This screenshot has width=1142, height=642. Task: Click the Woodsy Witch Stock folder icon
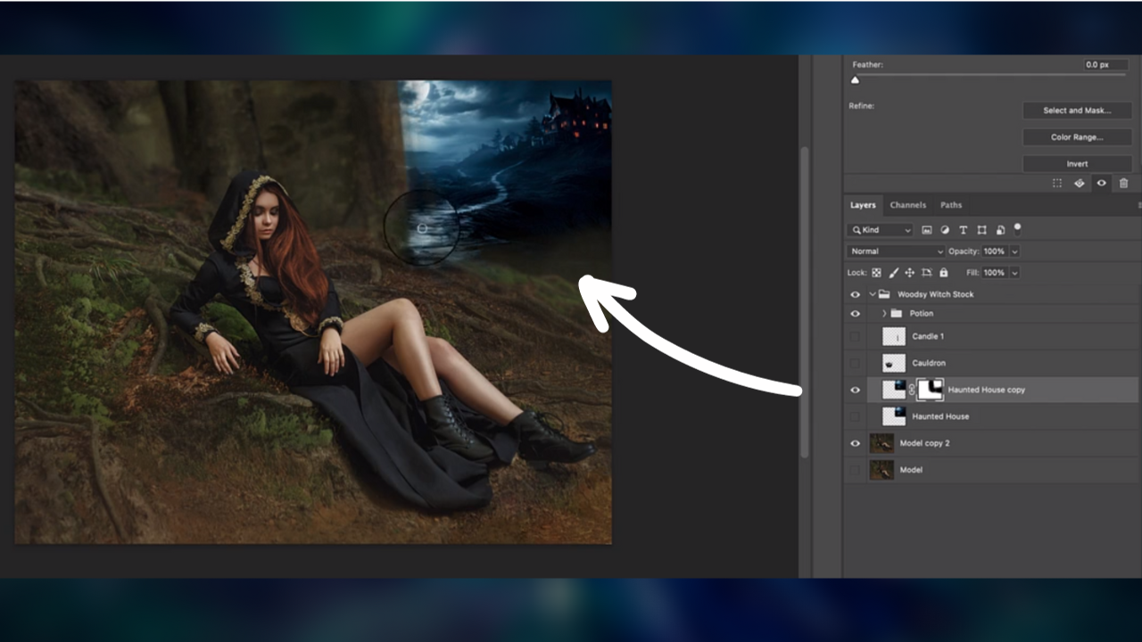(884, 294)
